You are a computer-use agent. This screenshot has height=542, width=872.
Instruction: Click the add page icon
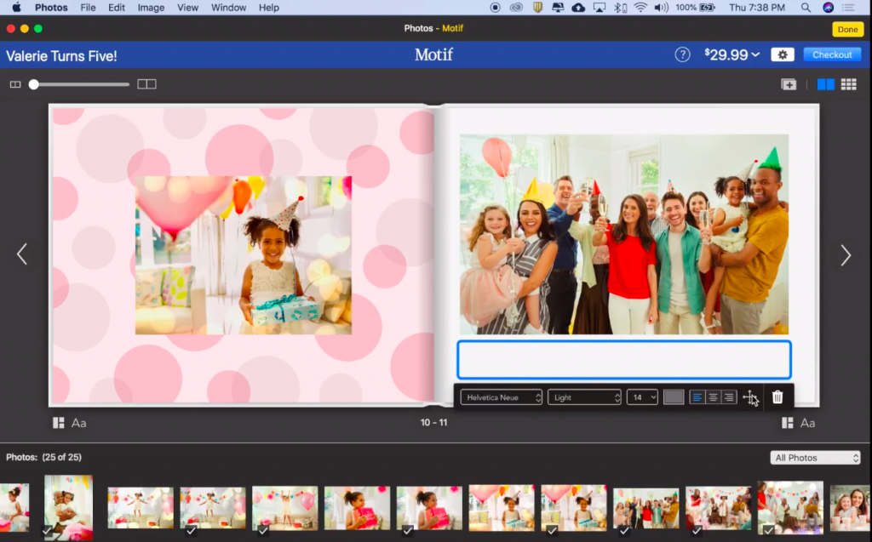point(789,84)
